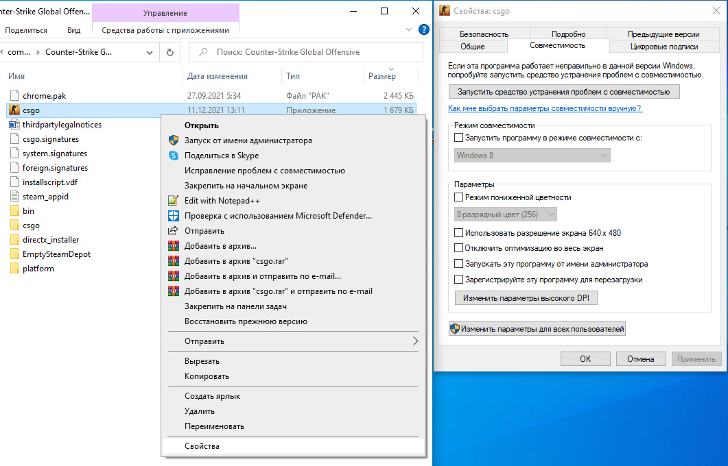Viewport: 728px width, 466px height.
Task: Click the Skype icon in context menu
Action: (x=173, y=156)
